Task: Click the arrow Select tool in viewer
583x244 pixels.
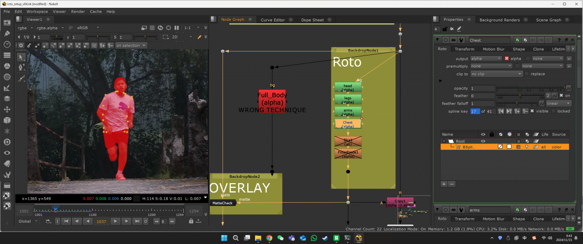Action: pos(21,56)
